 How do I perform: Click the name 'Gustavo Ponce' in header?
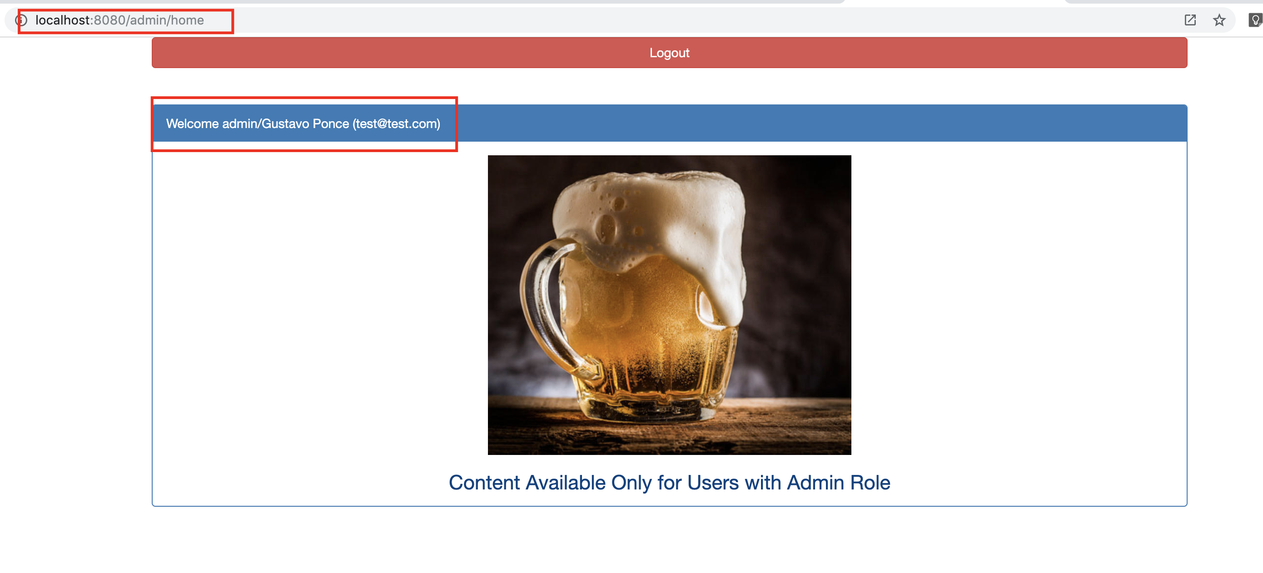(x=305, y=123)
